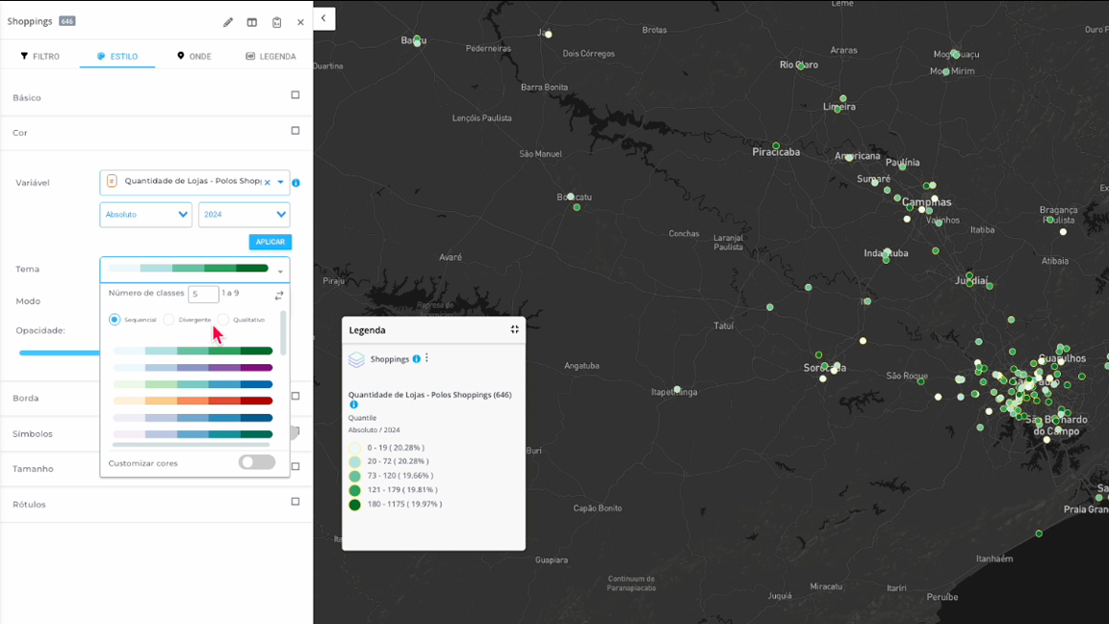The height and width of the screenshot is (624, 1109).
Task: Click the pencil edit icon beside Shoppings
Action: tap(228, 22)
